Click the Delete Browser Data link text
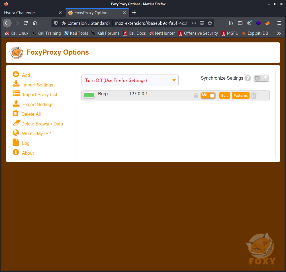286x272 pixels. point(42,124)
